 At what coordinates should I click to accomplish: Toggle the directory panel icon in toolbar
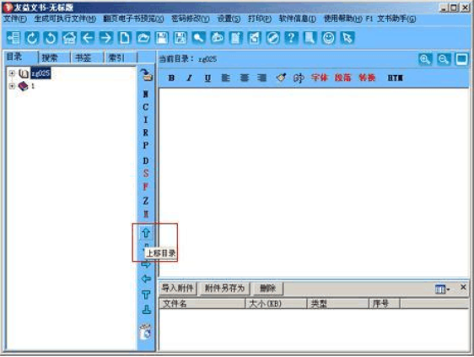(13, 38)
